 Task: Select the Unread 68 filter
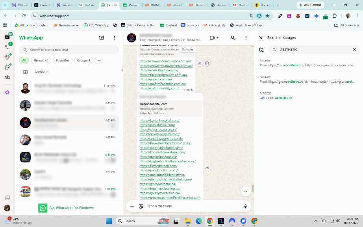pos(41,60)
